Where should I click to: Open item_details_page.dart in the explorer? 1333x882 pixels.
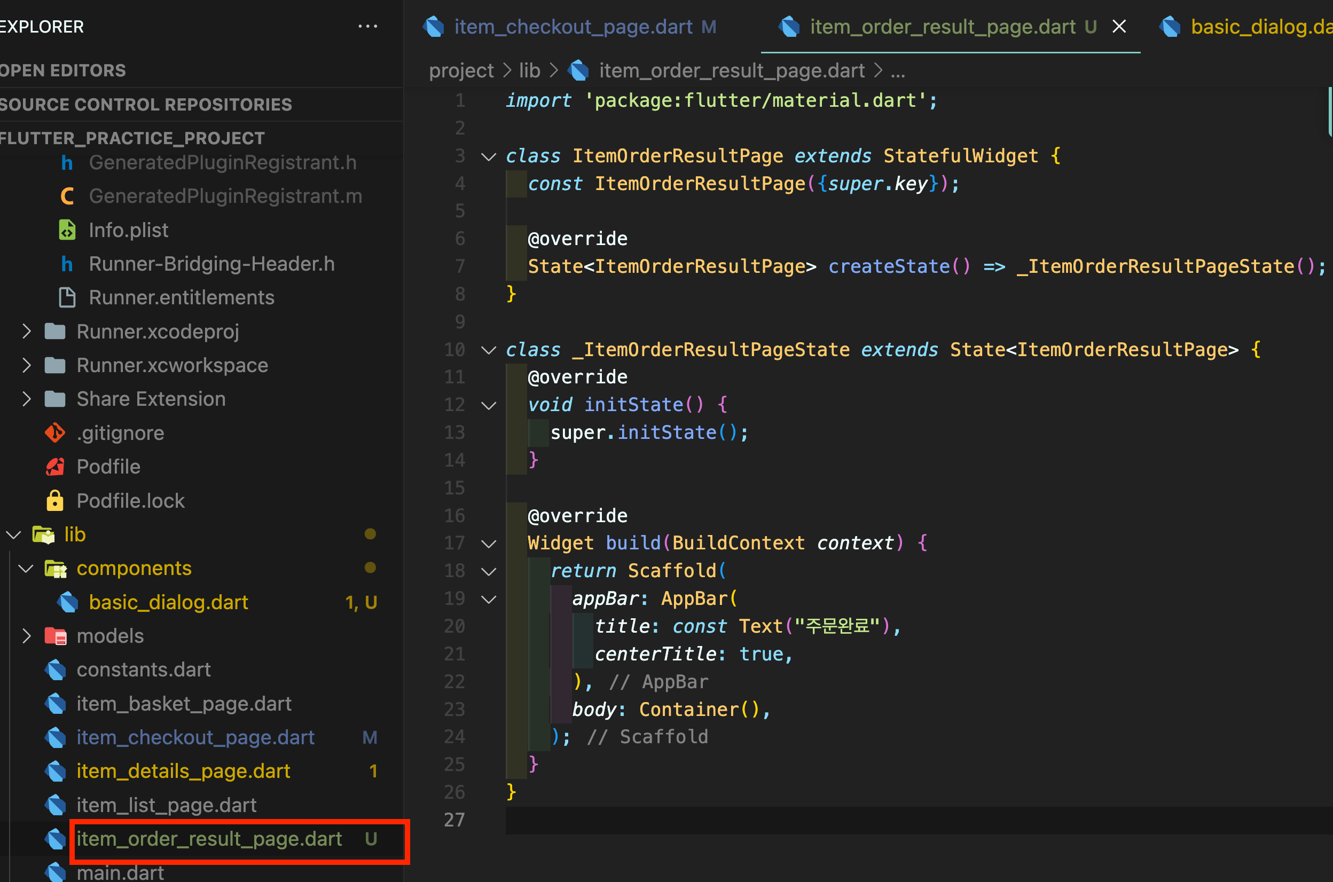click(x=183, y=770)
